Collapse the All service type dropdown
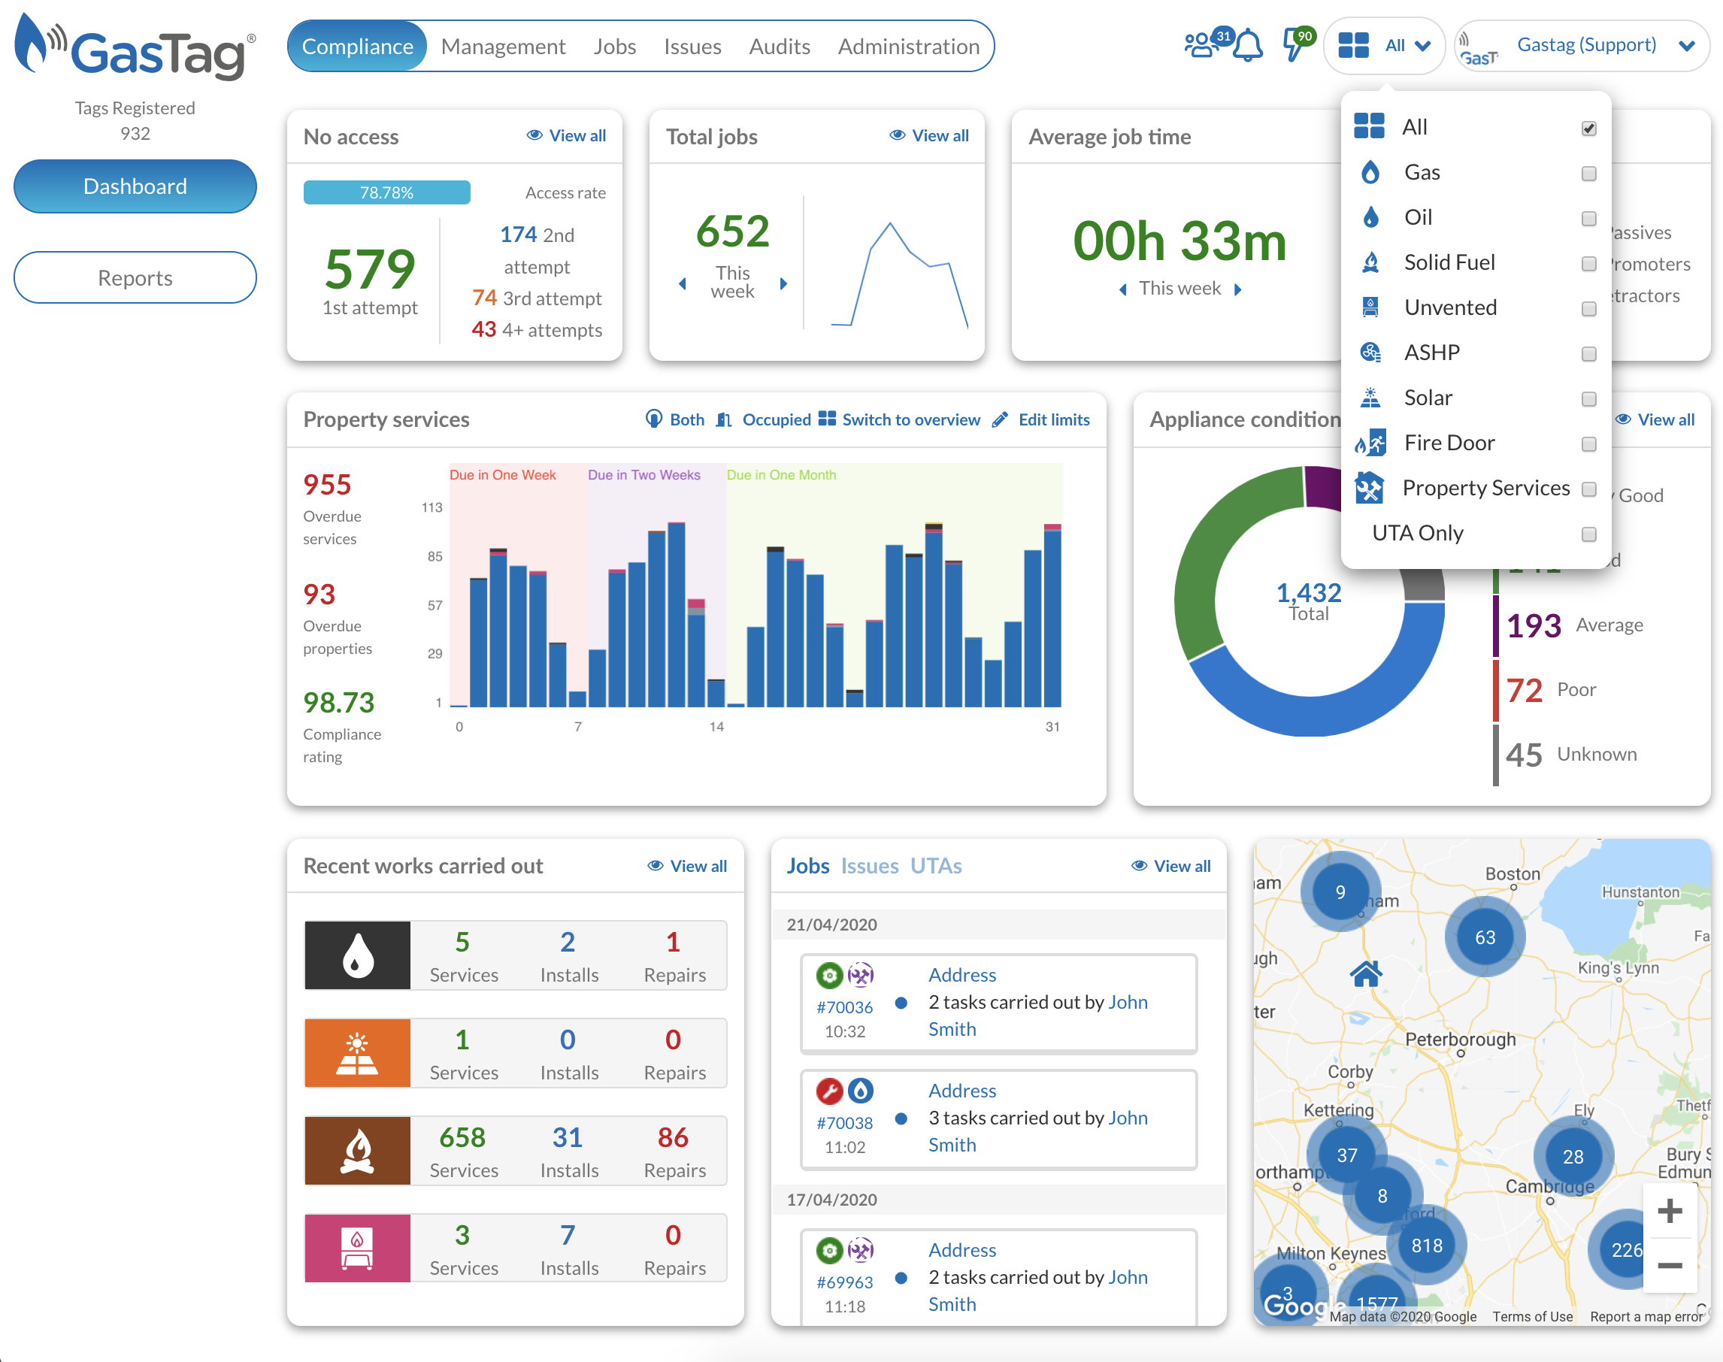The height and width of the screenshot is (1362, 1723). (x=1384, y=45)
